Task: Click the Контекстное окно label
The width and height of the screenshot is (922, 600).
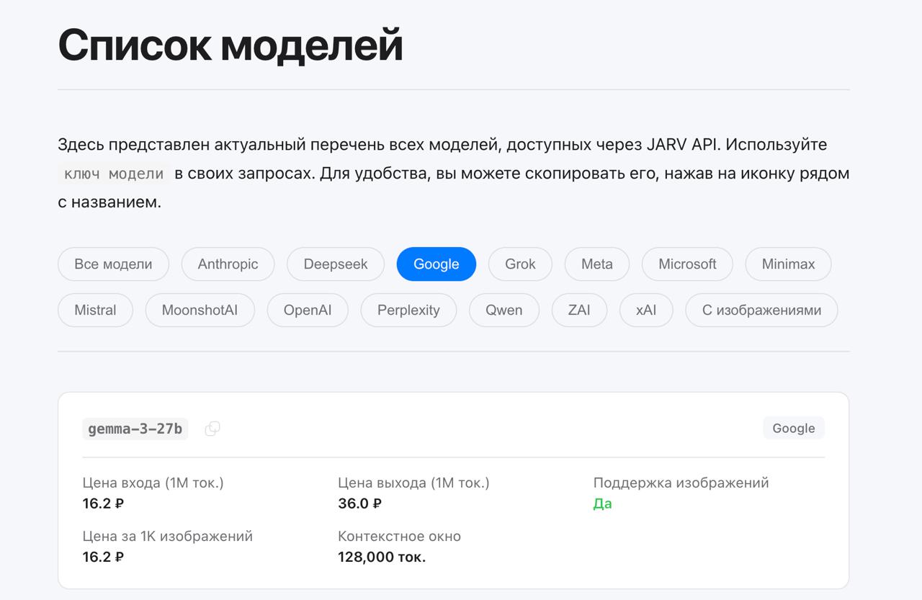Action: point(399,536)
